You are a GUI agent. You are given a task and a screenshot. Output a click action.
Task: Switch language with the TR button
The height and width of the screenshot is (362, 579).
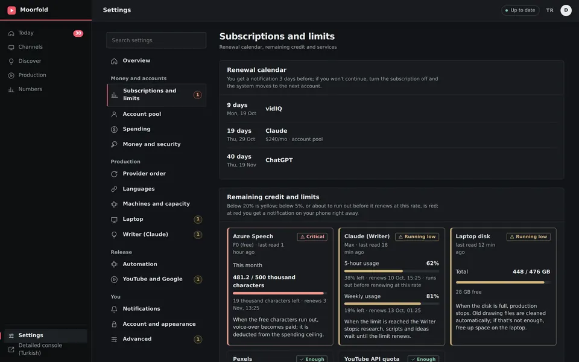point(549,10)
